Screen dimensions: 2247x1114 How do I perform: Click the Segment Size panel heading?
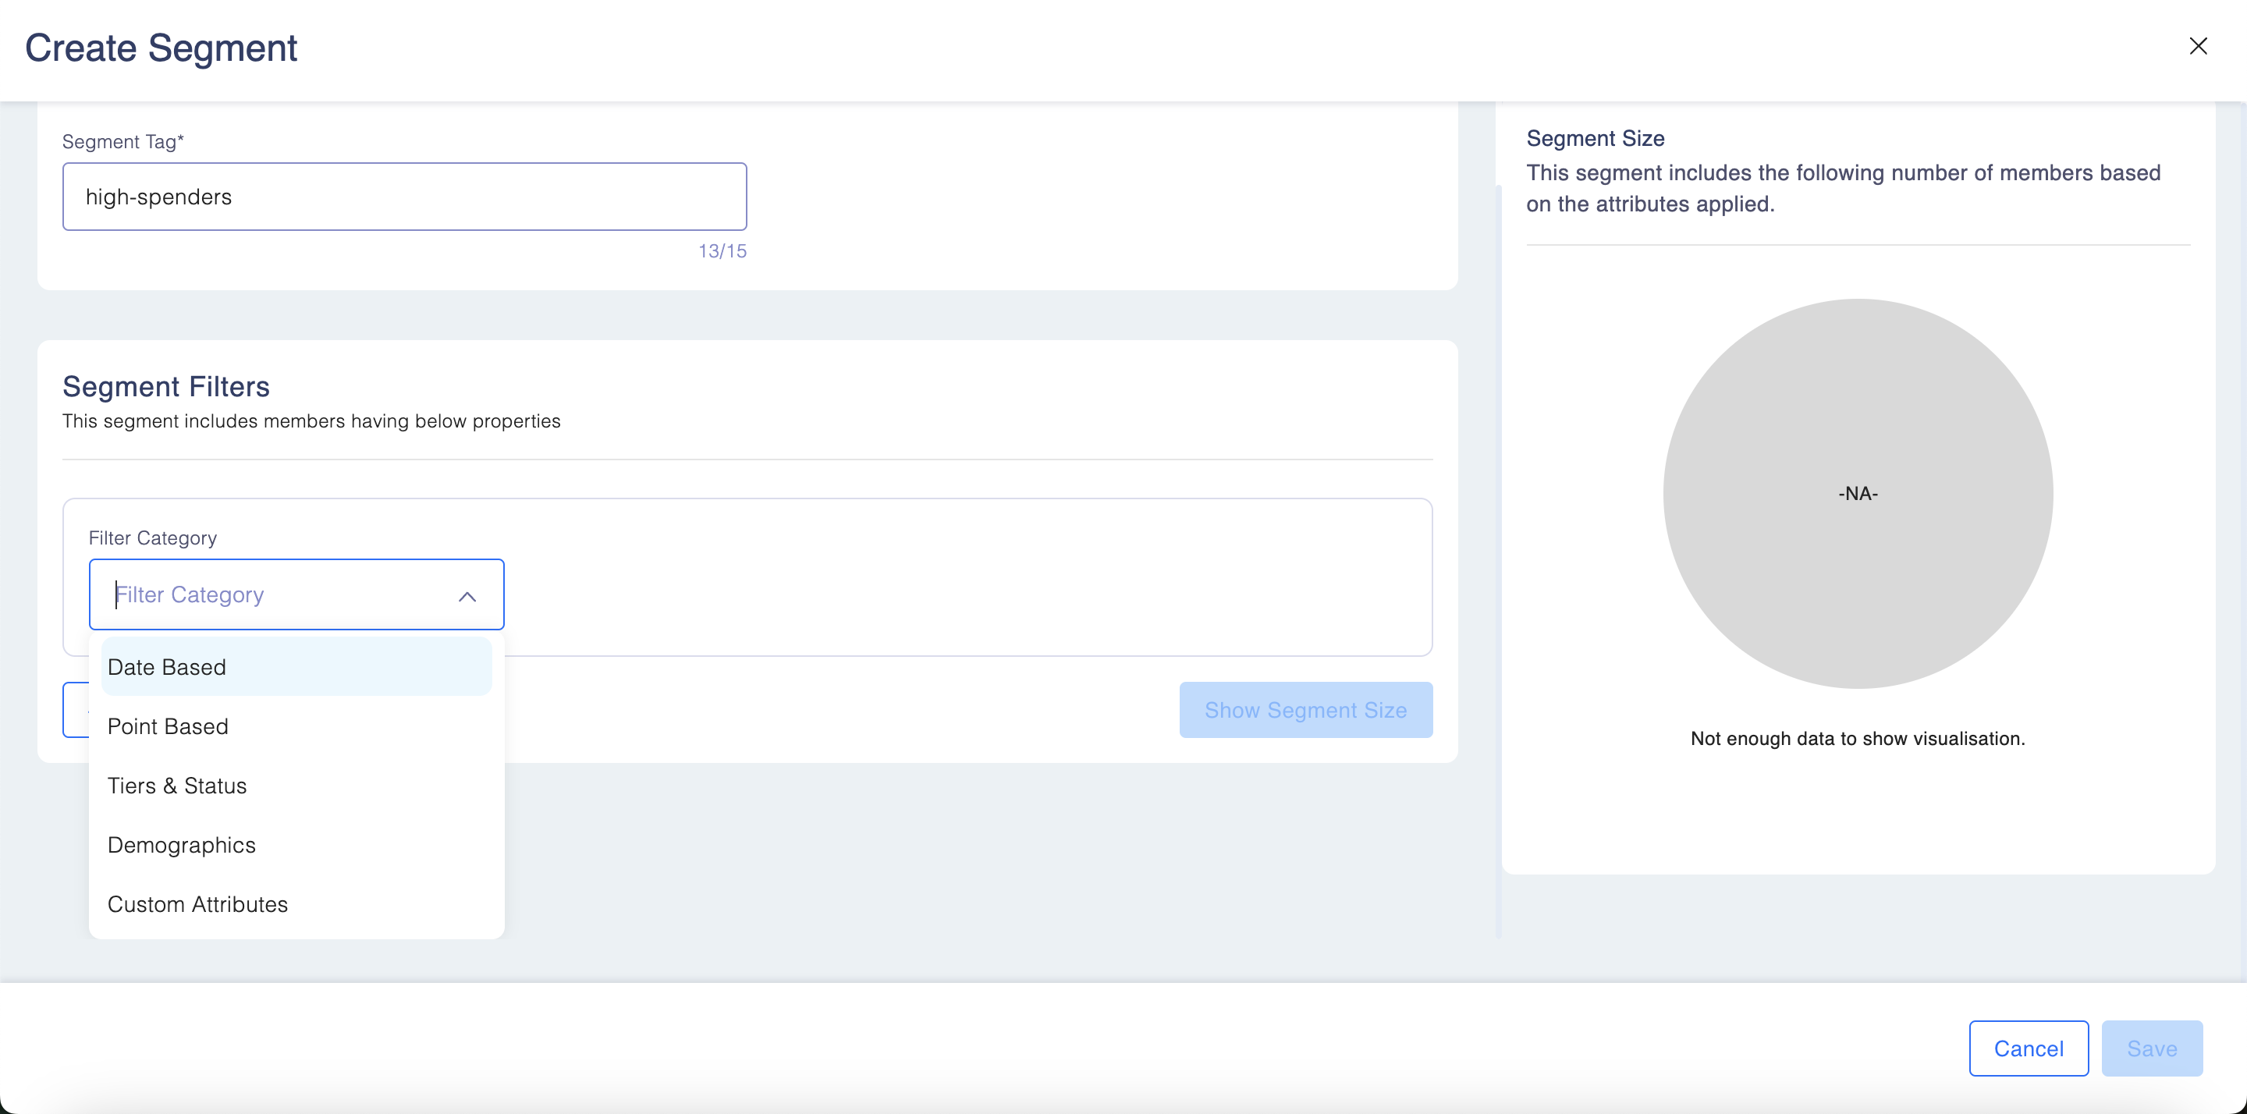[1595, 139]
